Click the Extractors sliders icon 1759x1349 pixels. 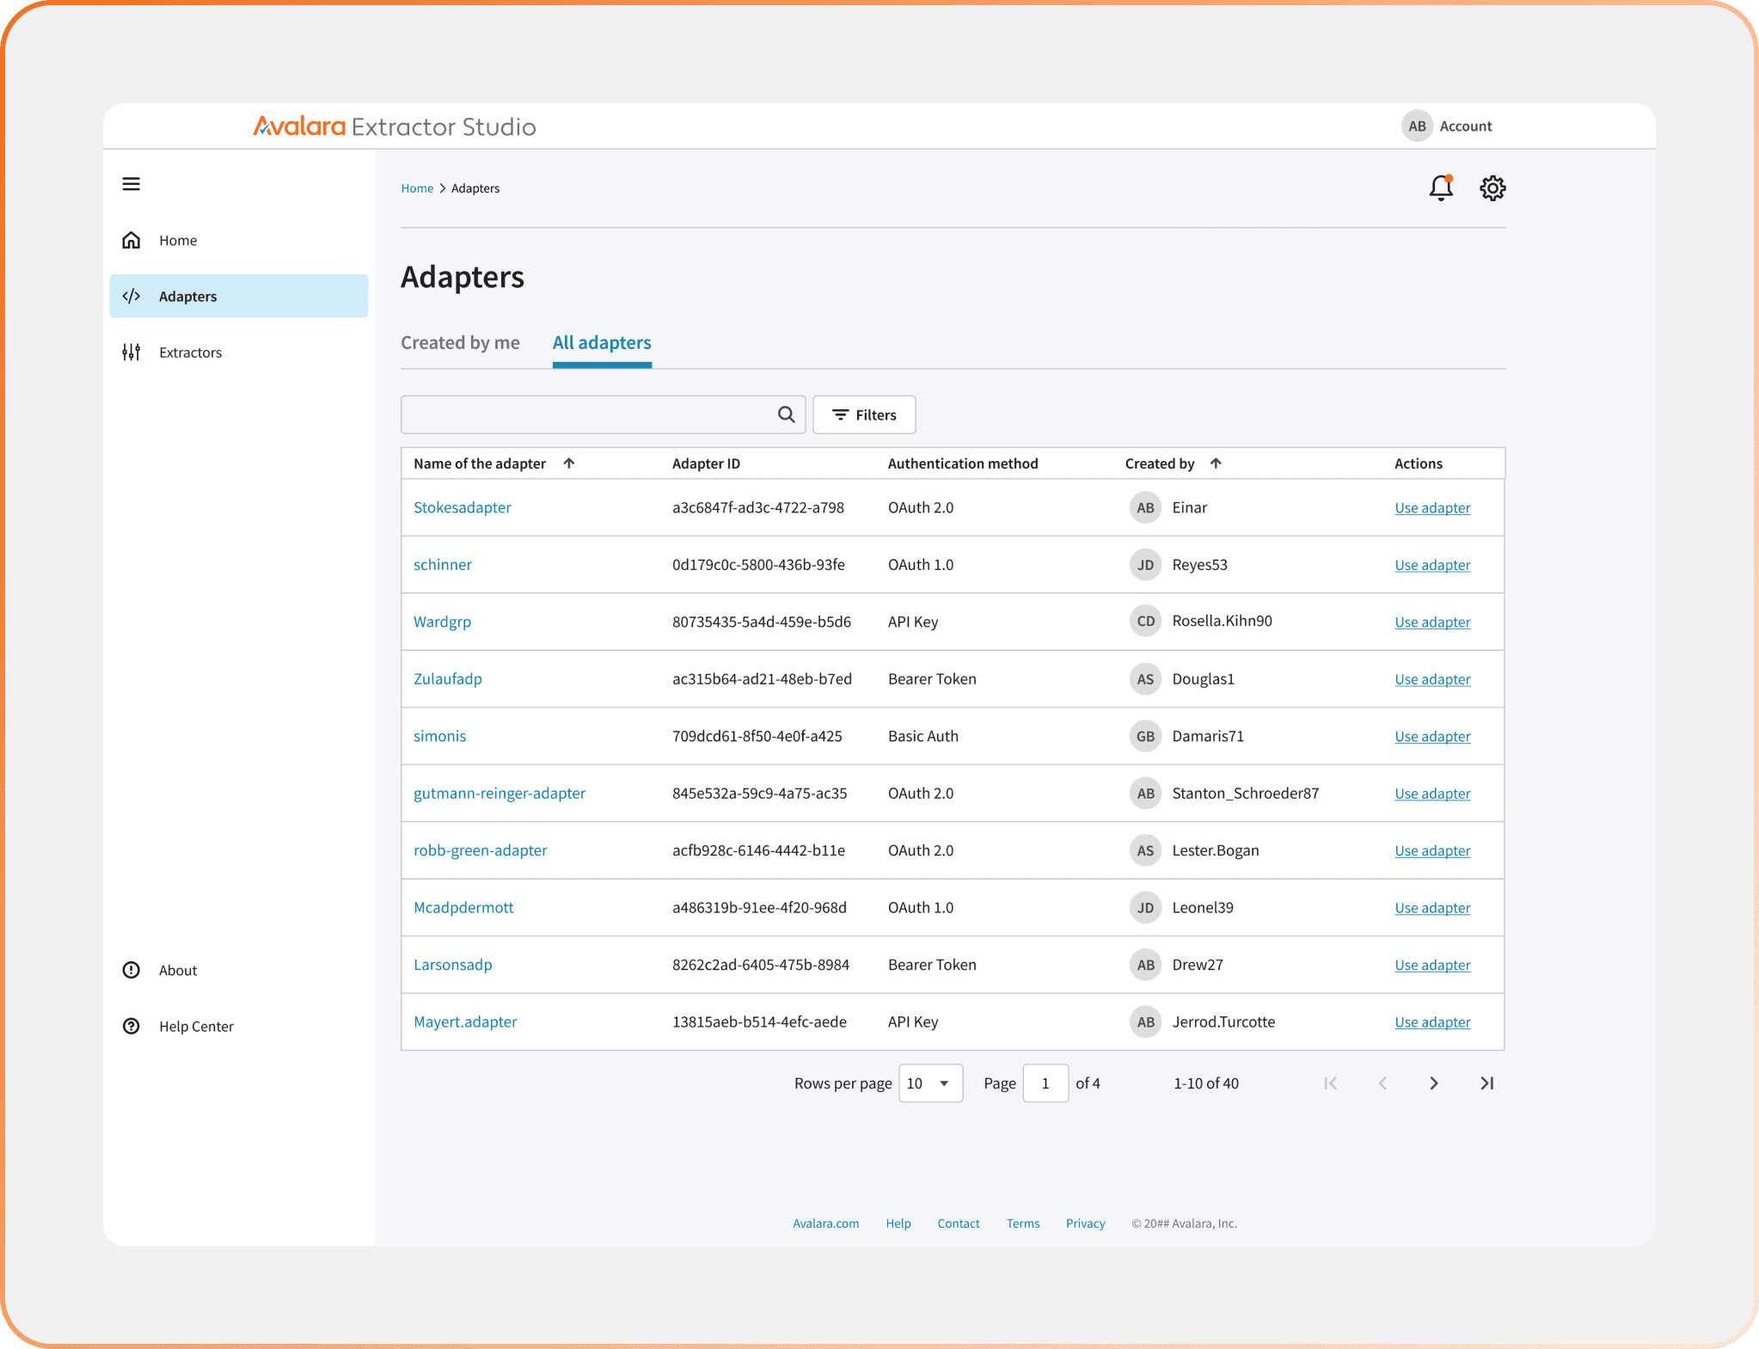[131, 353]
